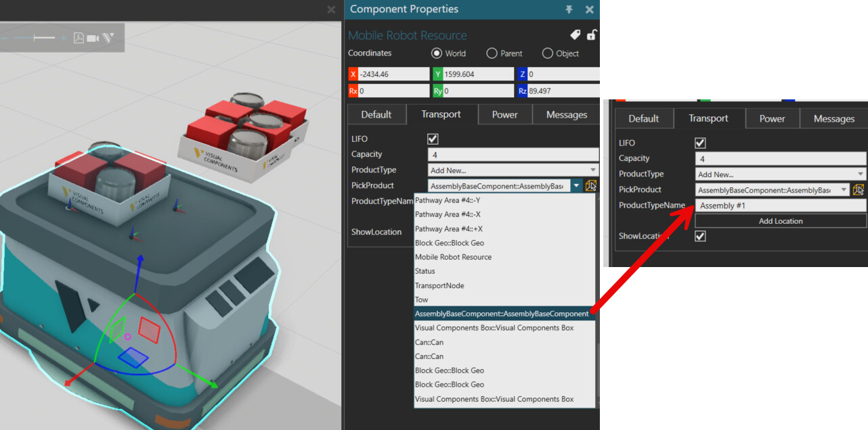Image resolution: width=868 pixels, height=430 pixels.
Task: Select Pathway Area #4::-Y list entry
Action: (x=448, y=200)
